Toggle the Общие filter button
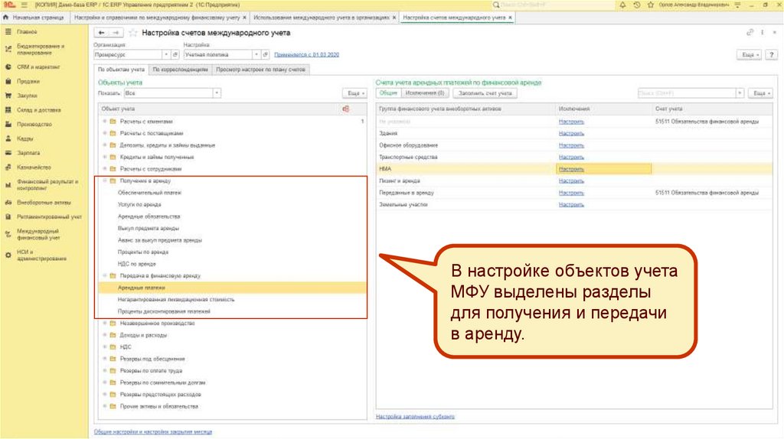 pyautogui.click(x=388, y=93)
